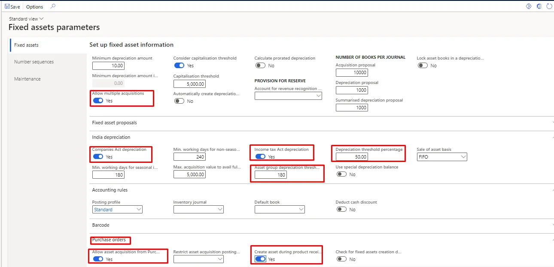This screenshot has height=267, width=554.
Task: Select the Fixed assets tab
Action: (48, 45)
